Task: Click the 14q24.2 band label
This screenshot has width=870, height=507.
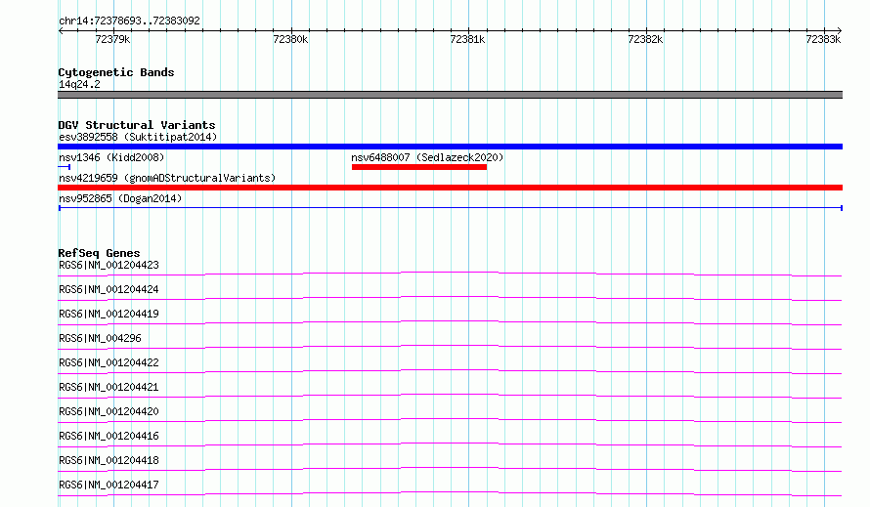Action: 79,84
